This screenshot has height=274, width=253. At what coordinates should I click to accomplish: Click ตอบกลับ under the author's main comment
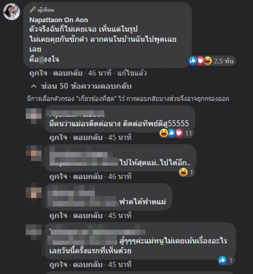[68, 73]
